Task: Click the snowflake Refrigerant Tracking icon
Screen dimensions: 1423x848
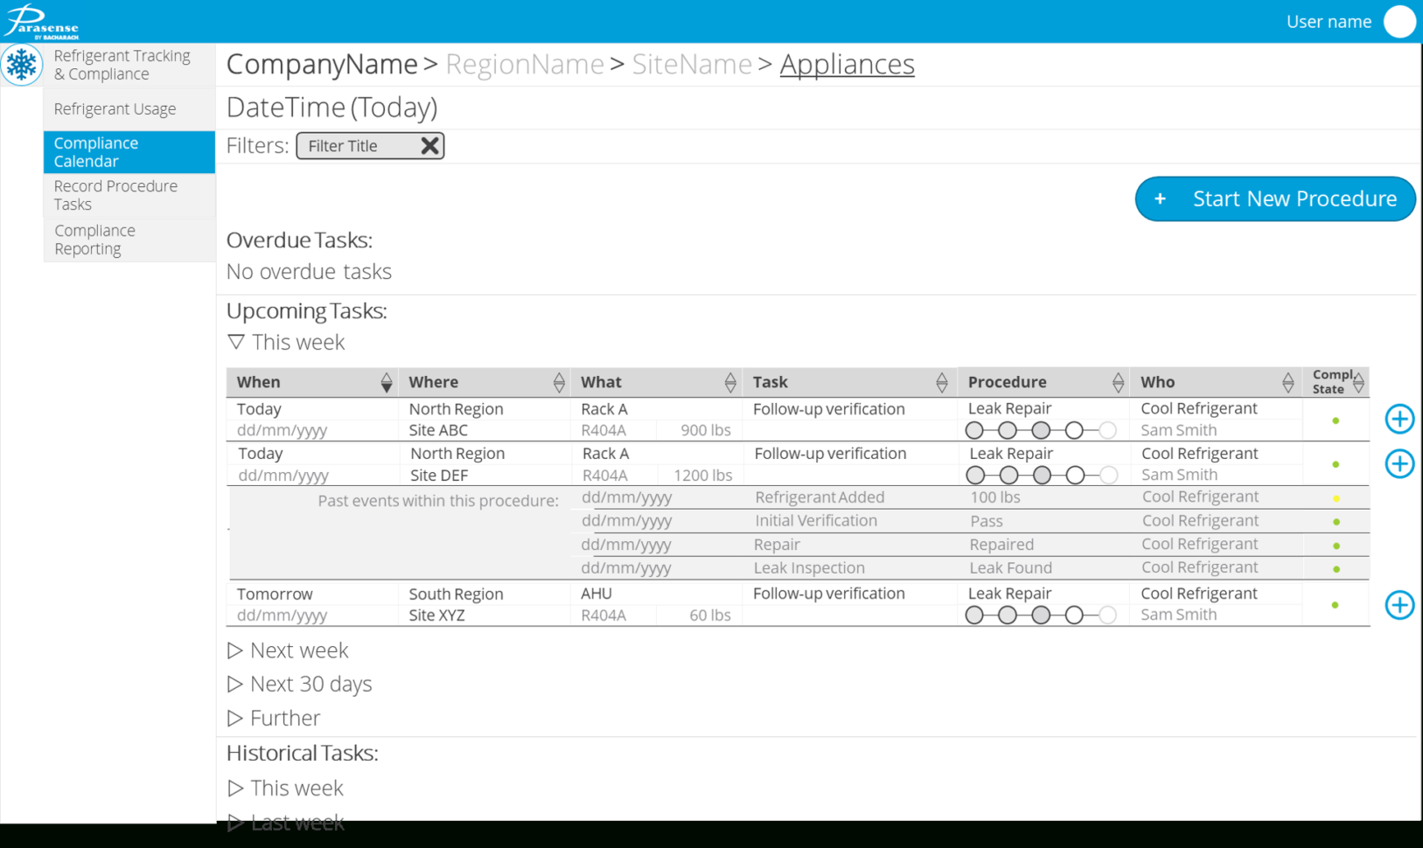Action: coord(22,65)
